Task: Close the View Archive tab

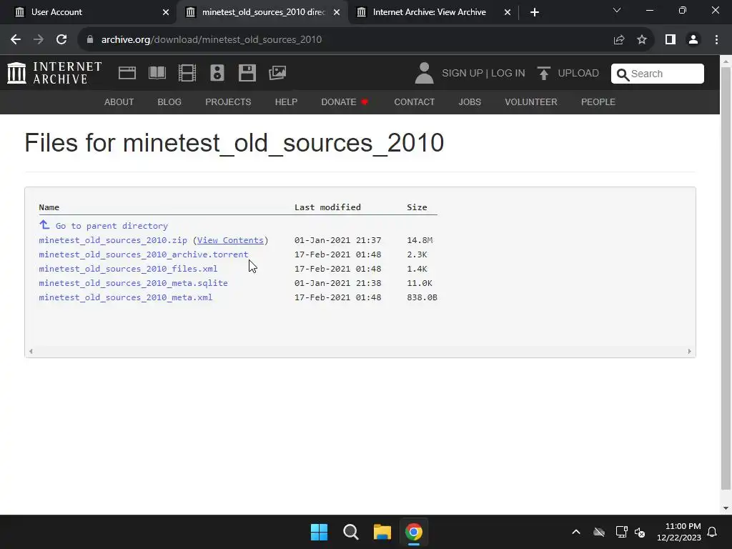Action: (x=508, y=12)
